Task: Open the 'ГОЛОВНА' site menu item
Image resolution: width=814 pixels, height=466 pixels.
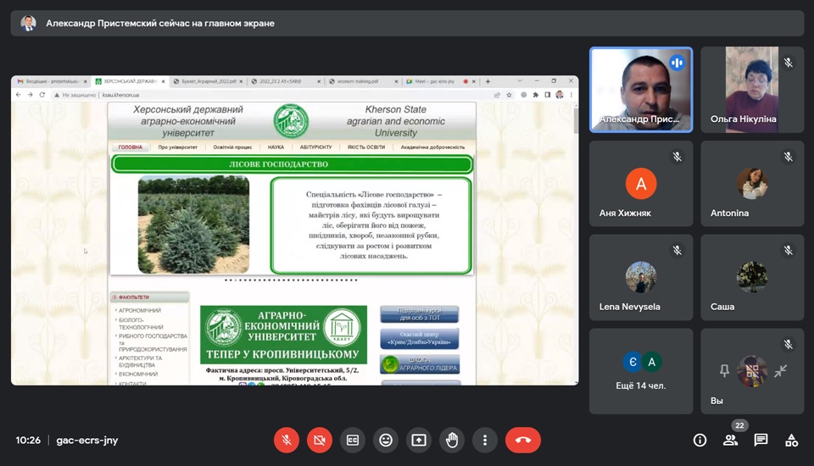Action: pyautogui.click(x=130, y=147)
